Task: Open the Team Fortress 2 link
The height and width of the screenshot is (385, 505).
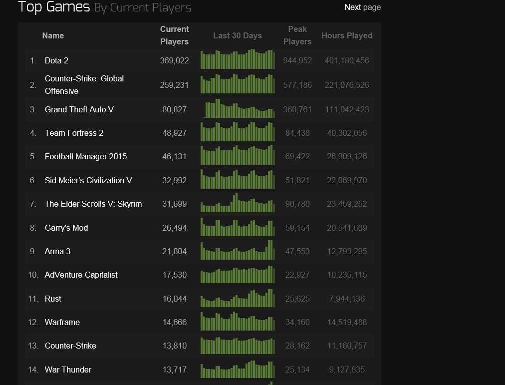Action: point(73,133)
